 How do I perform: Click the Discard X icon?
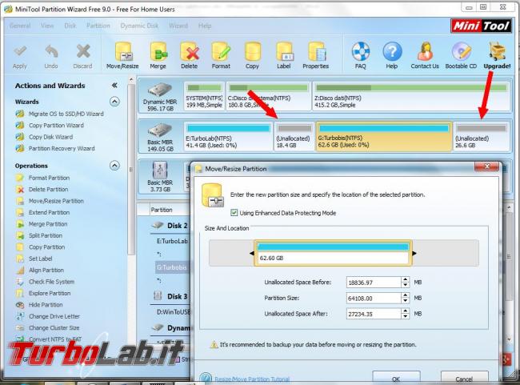click(x=83, y=52)
